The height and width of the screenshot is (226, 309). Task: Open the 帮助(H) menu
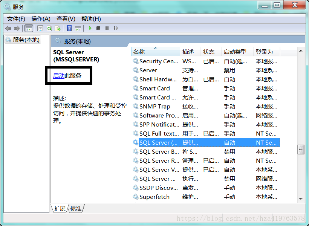pos(91,19)
